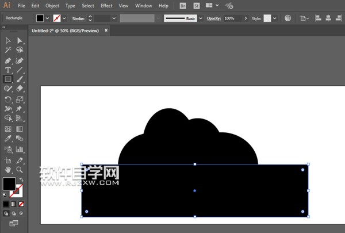Open Adobe Bridge via Br icon
Image resolution: width=345 pixels, height=233 pixels.
(183, 5)
